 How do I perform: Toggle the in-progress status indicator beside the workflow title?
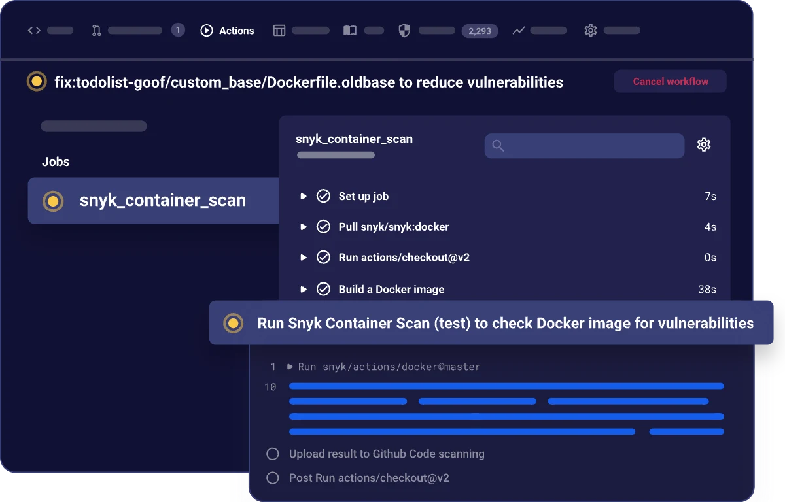point(37,82)
